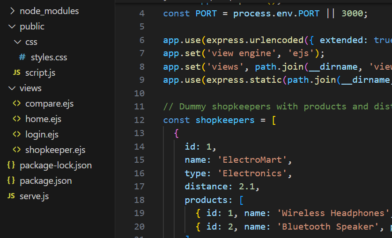Click 'Bluetooth Speaker' string on line 20

(x=328, y=227)
